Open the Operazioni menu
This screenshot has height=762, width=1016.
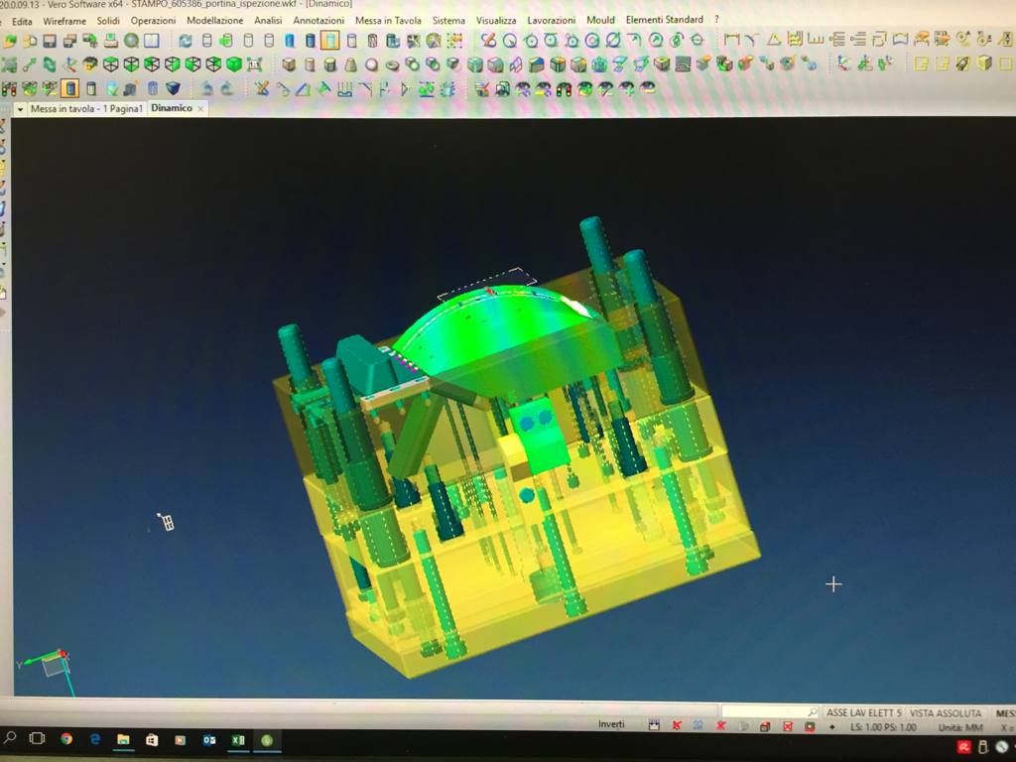click(153, 21)
